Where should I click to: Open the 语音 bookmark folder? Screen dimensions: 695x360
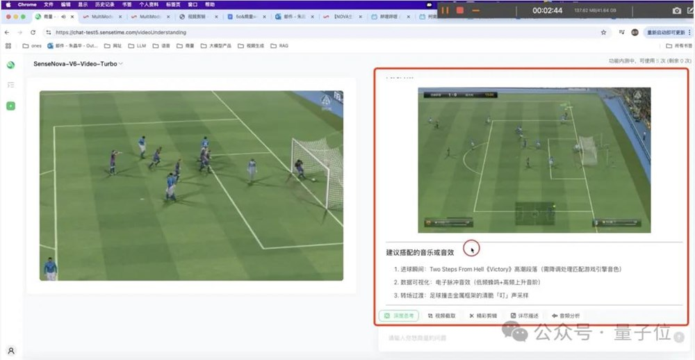[161, 46]
